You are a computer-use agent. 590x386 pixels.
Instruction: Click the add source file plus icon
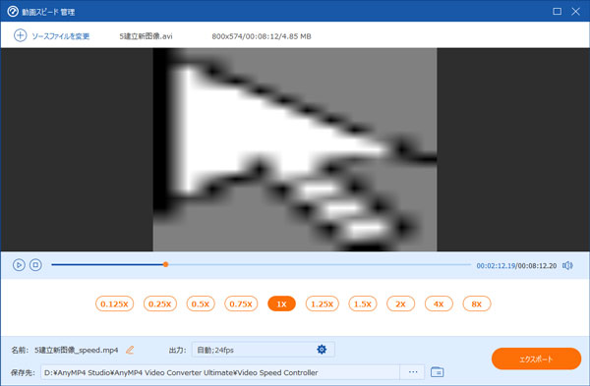pos(20,35)
